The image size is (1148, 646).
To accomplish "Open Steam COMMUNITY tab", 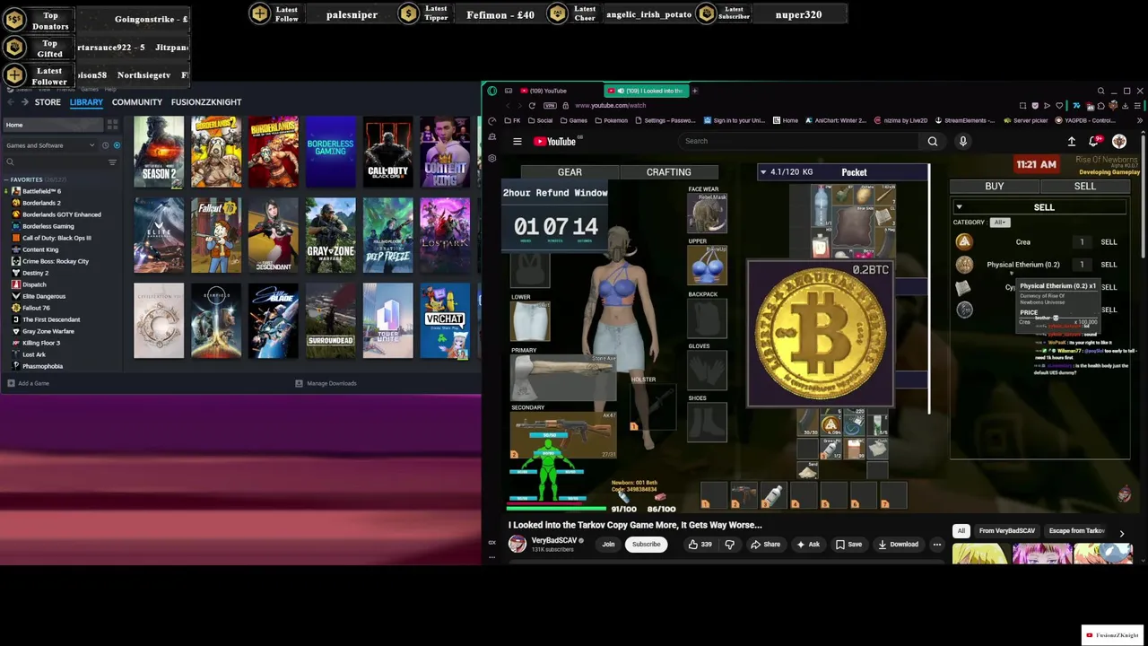I will (137, 102).
